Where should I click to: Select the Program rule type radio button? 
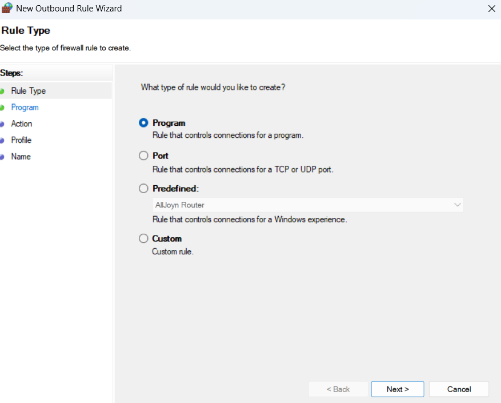pos(143,123)
